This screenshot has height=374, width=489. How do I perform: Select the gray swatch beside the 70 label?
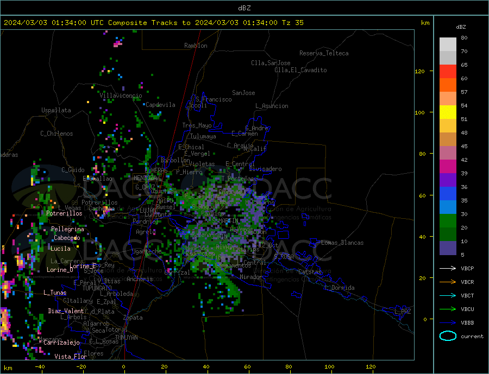(x=448, y=58)
